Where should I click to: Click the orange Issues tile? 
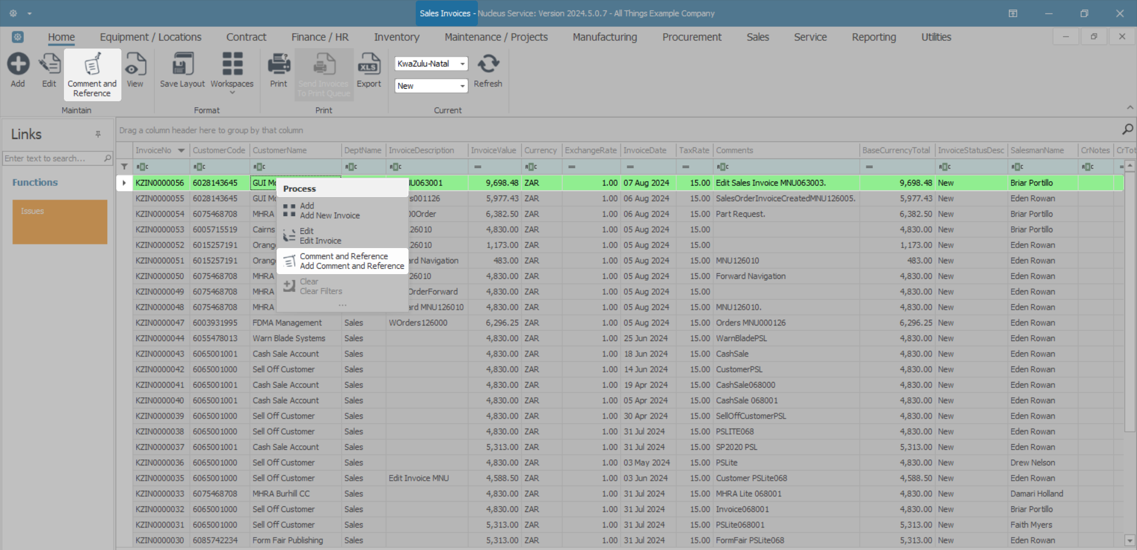pos(60,222)
